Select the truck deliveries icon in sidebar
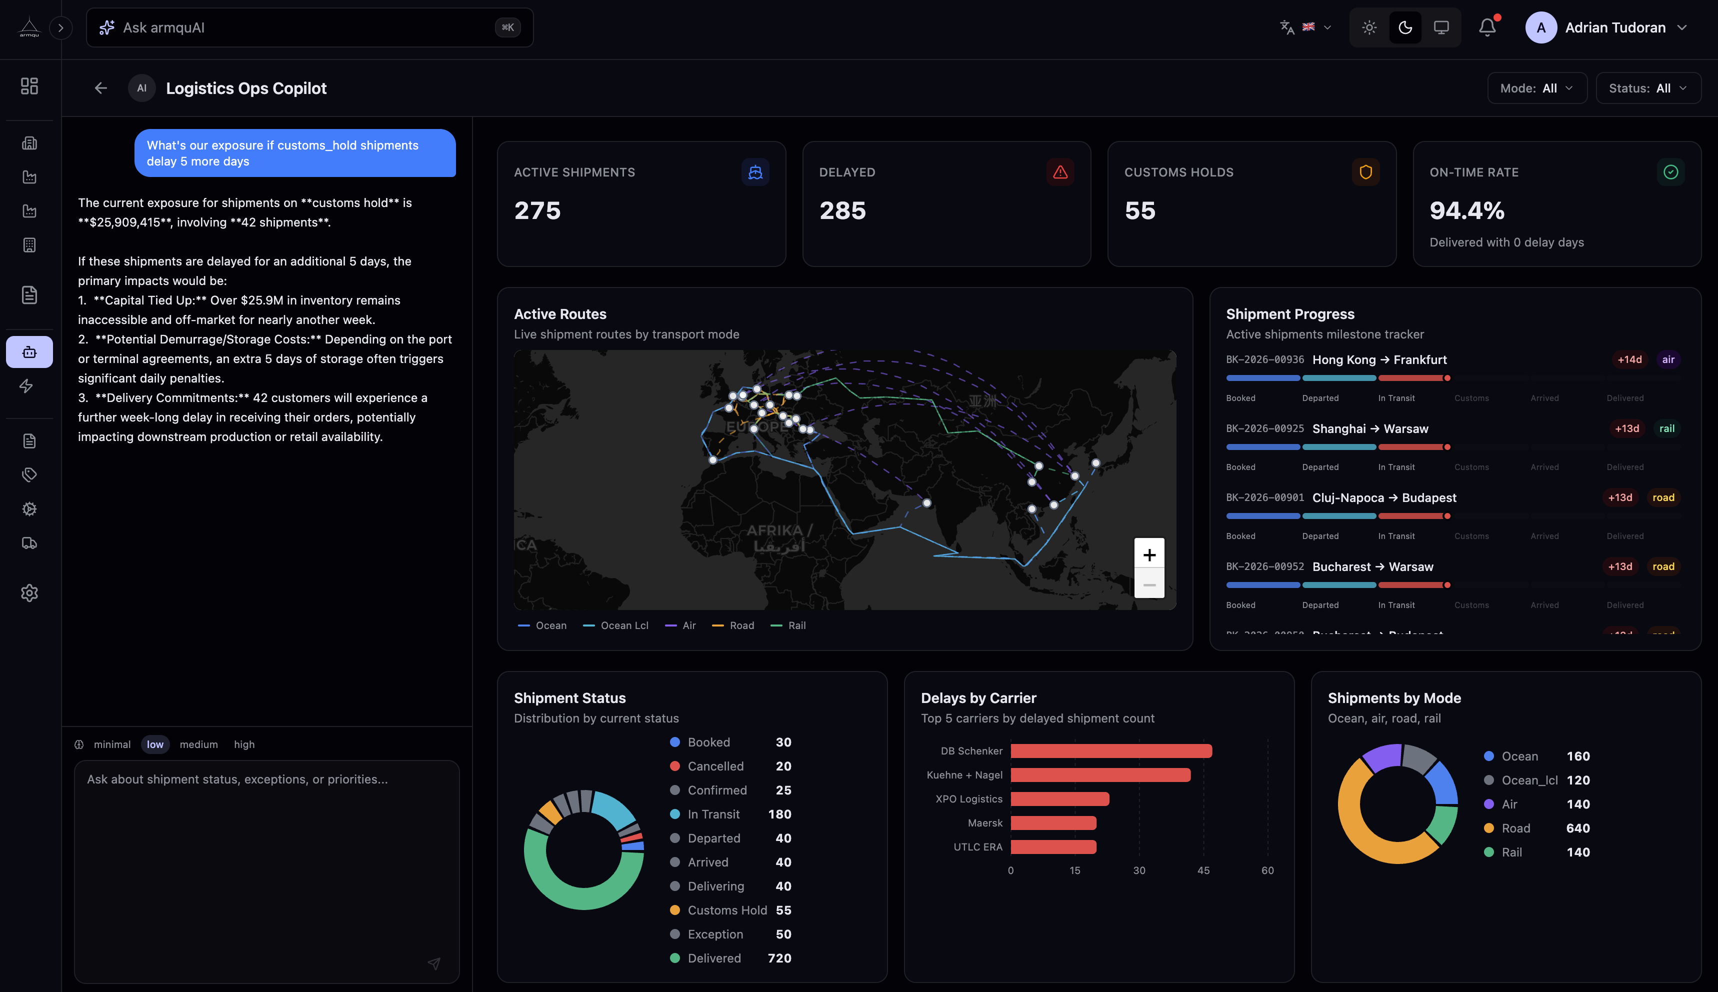The width and height of the screenshot is (1718, 992). coord(29,542)
